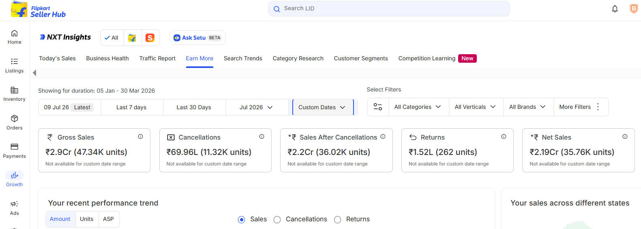Click the filter settings sliders icon
Viewport: 641px width, 229px height.
pyautogui.click(x=378, y=107)
